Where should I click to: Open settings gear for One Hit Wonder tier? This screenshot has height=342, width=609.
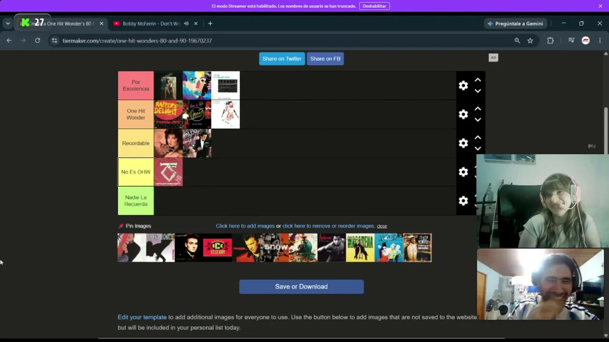coord(463,114)
